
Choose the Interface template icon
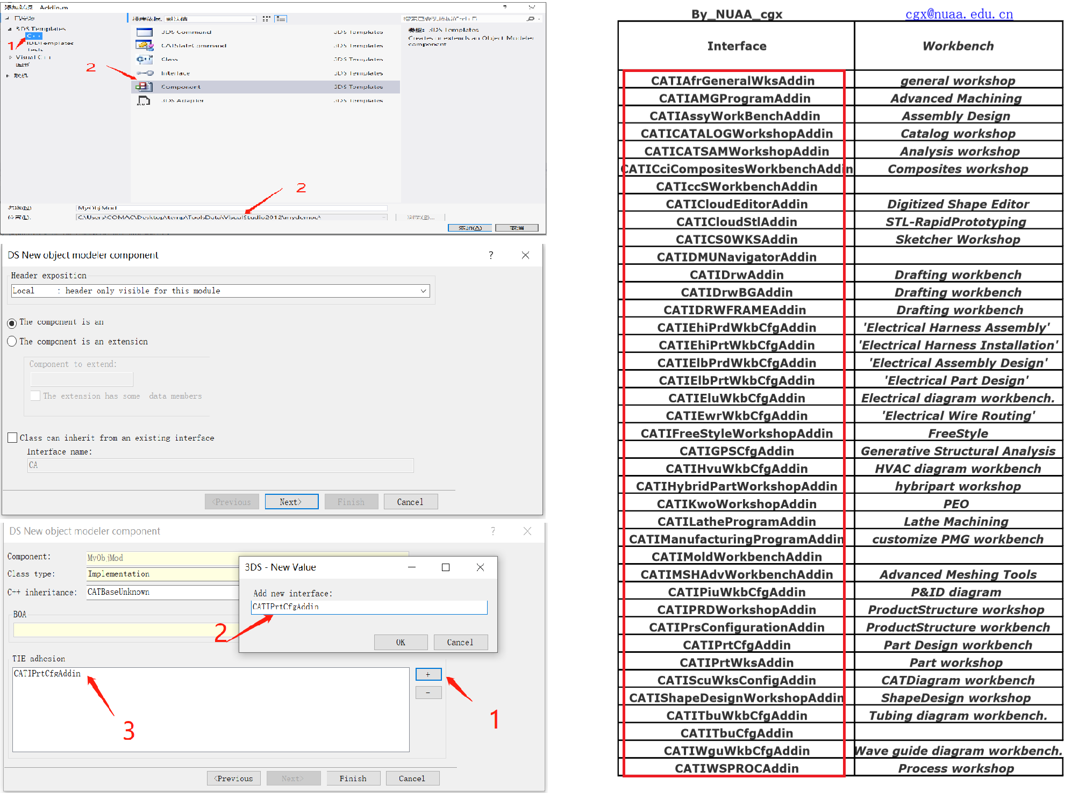[x=144, y=73]
